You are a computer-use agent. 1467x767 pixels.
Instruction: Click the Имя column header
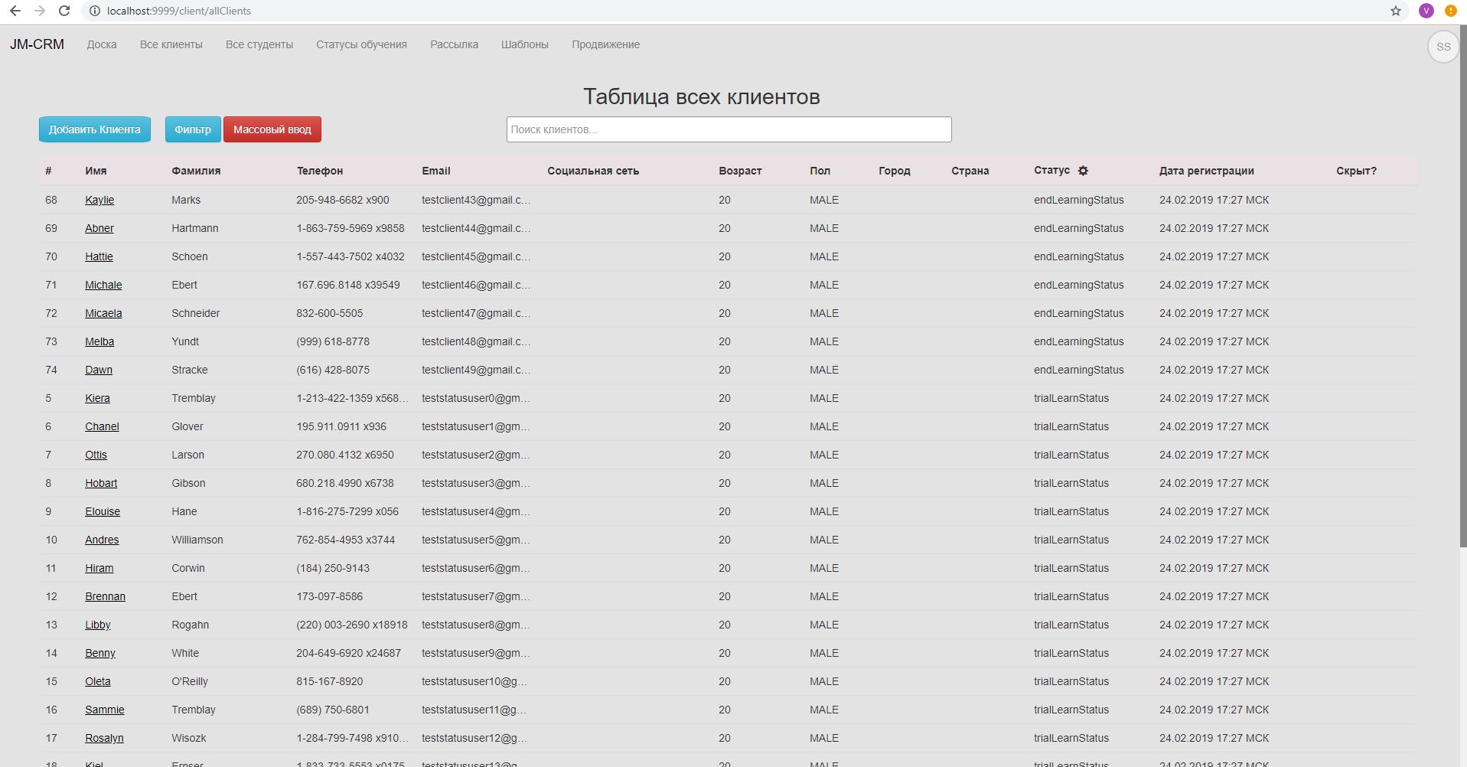(96, 171)
